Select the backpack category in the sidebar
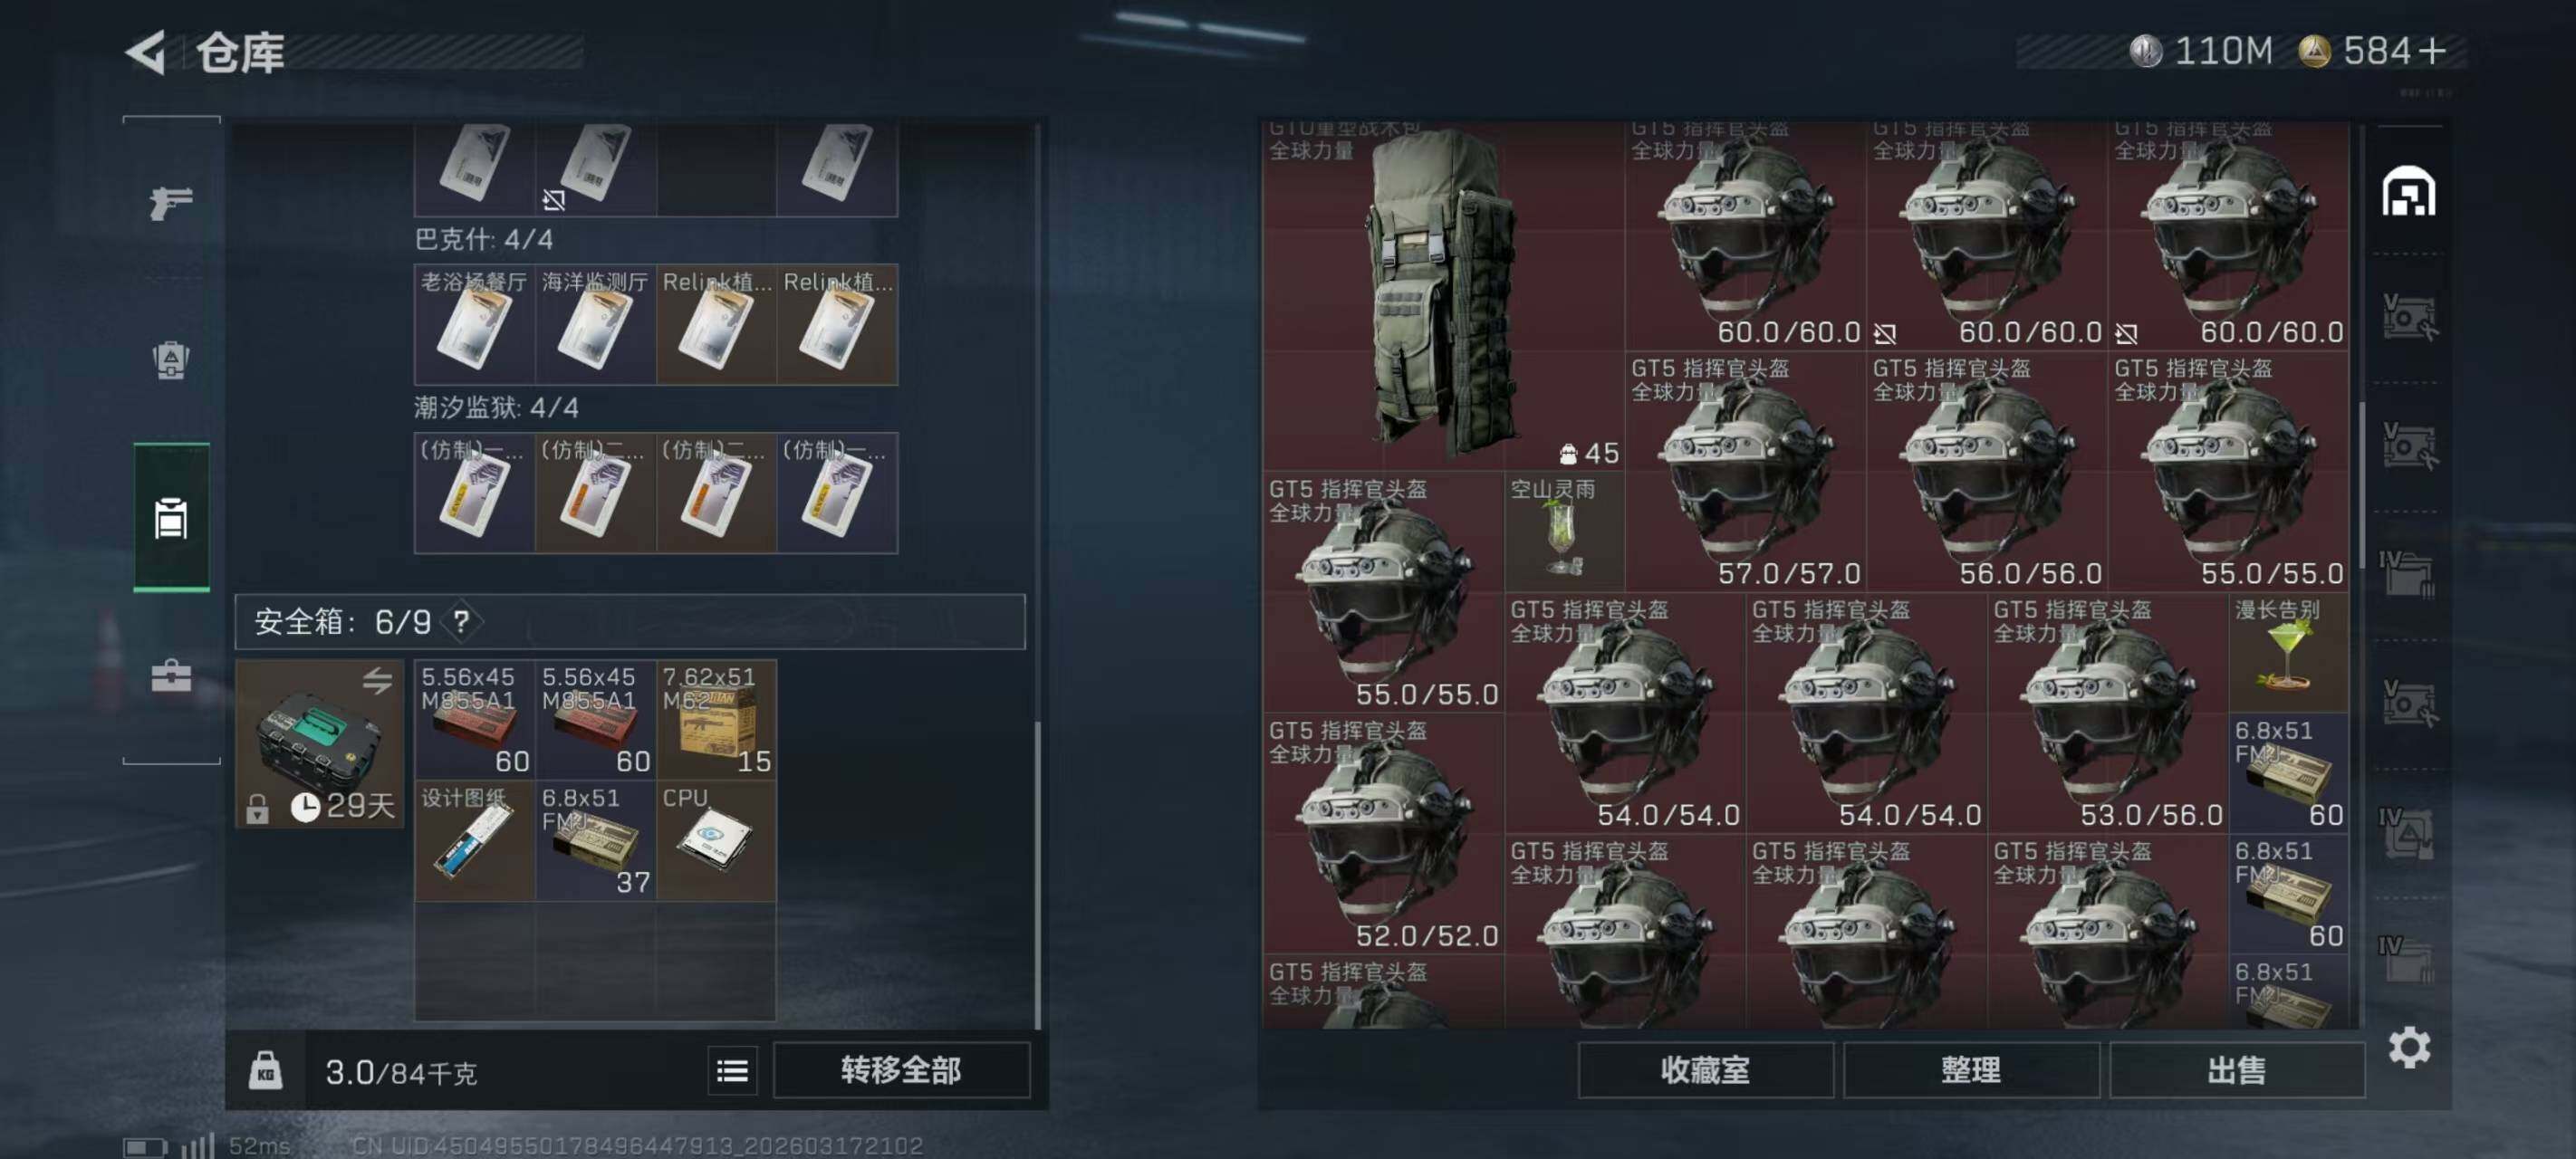Viewport: 2576px width, 1159px height. pos(171,360)
